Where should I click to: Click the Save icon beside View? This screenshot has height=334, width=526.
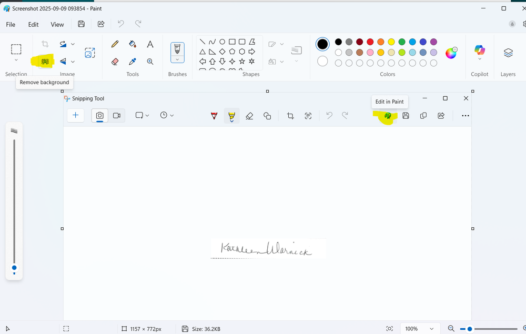coord(81,24)
